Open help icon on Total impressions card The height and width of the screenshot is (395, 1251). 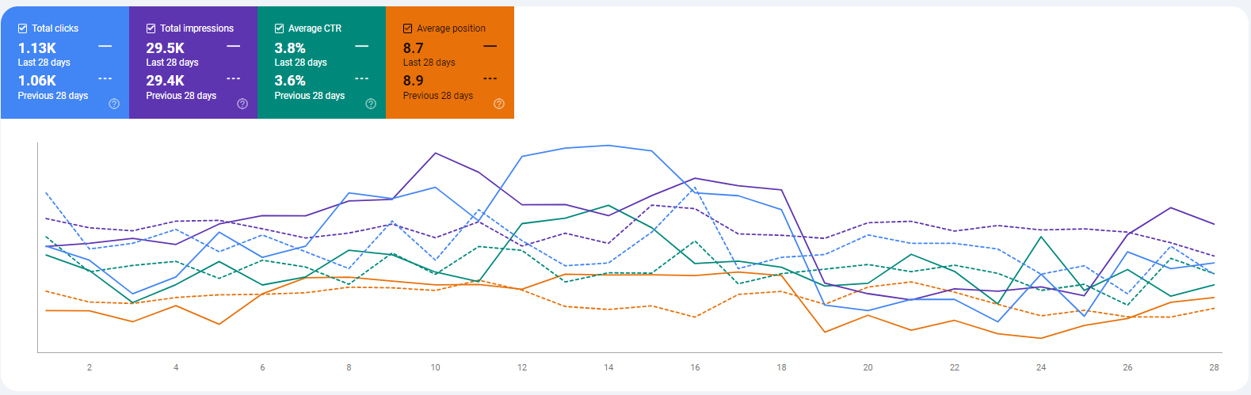point(242,104)
